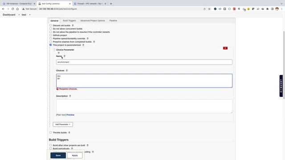Open the red square extension icon
285x160 pixels.
click(234, 9)
